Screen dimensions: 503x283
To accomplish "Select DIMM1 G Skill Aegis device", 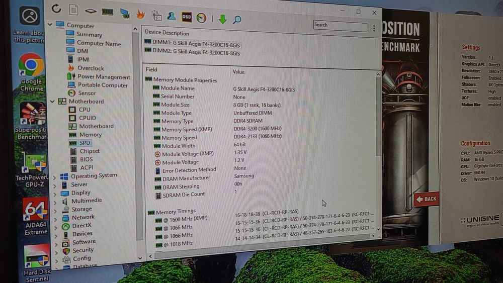I will (192, 43).
